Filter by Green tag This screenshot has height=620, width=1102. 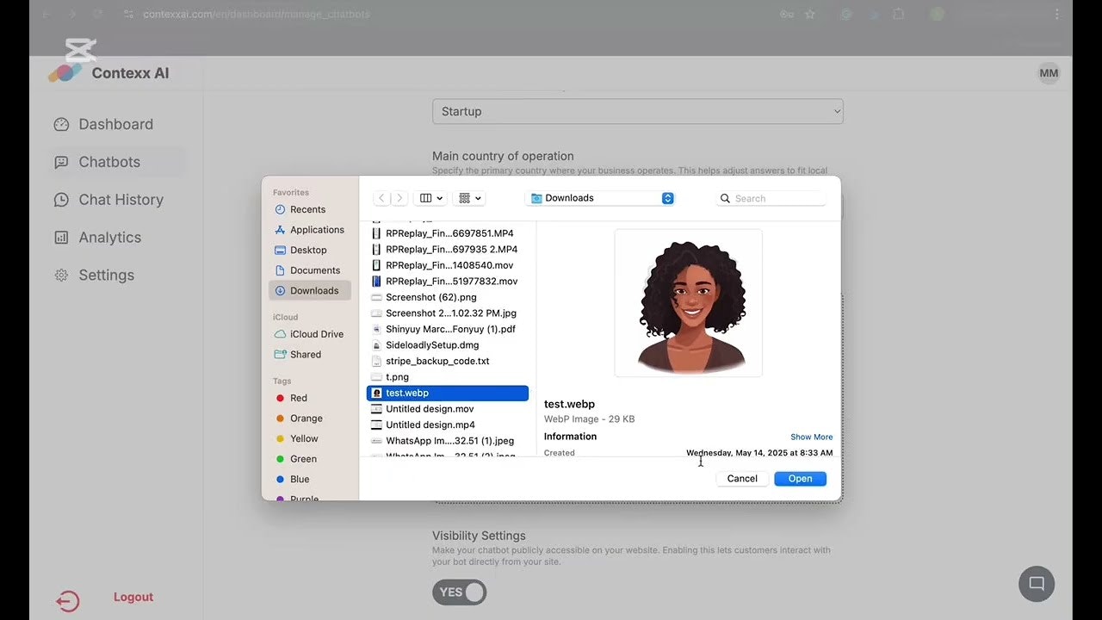click(x=296, y=459)
